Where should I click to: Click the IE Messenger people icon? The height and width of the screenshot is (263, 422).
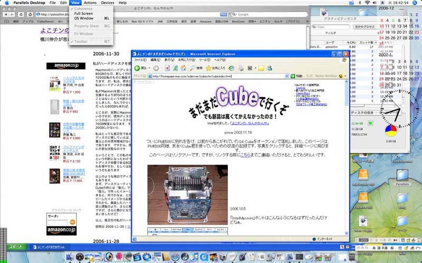coord(269,68)
